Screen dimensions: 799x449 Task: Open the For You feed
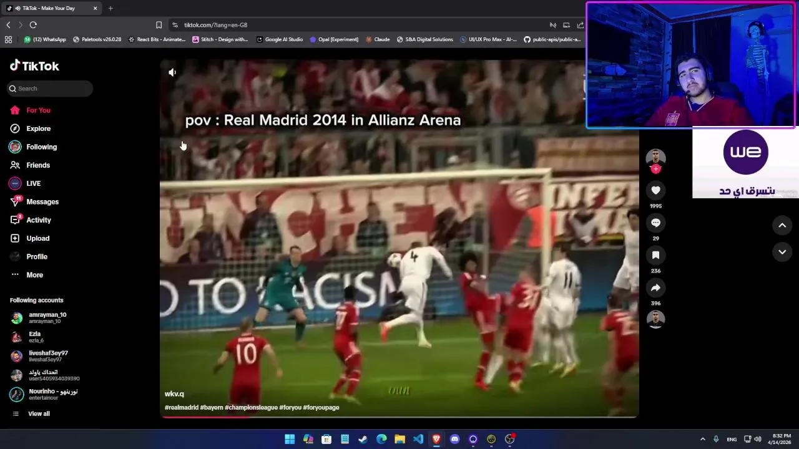[x=38, y=110]
